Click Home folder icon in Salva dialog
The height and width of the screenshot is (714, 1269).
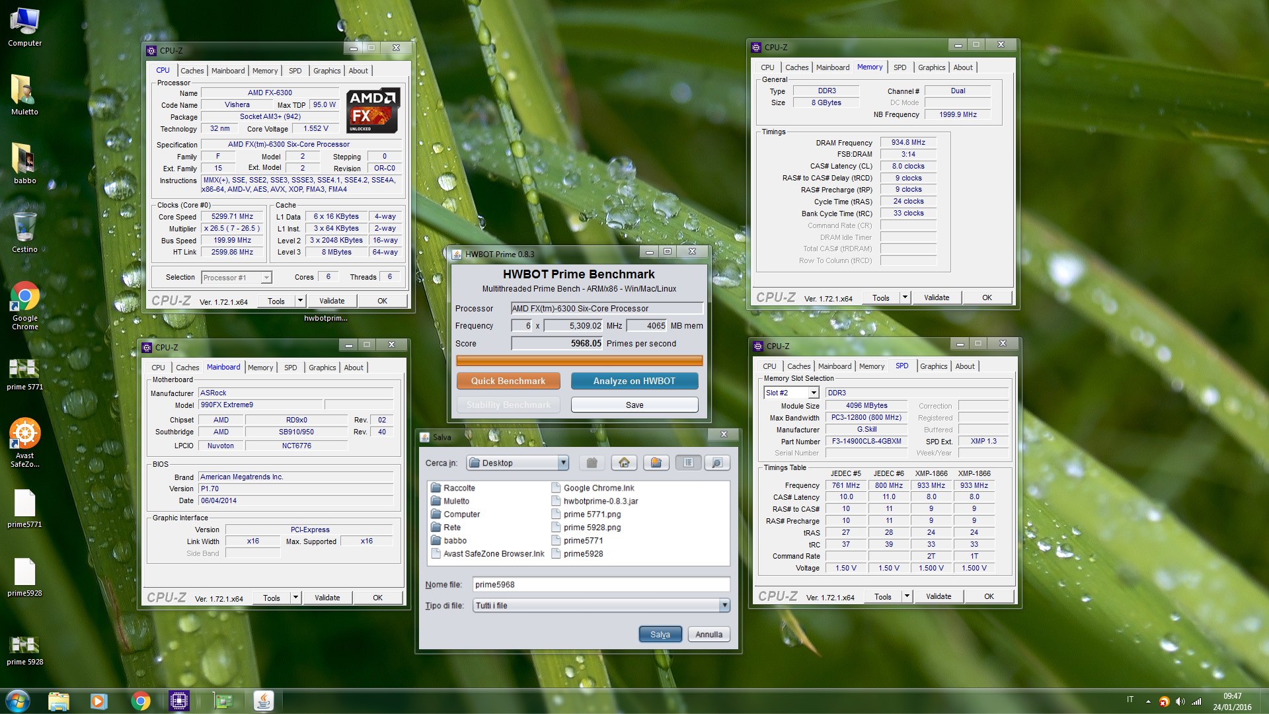coord(624,463)
